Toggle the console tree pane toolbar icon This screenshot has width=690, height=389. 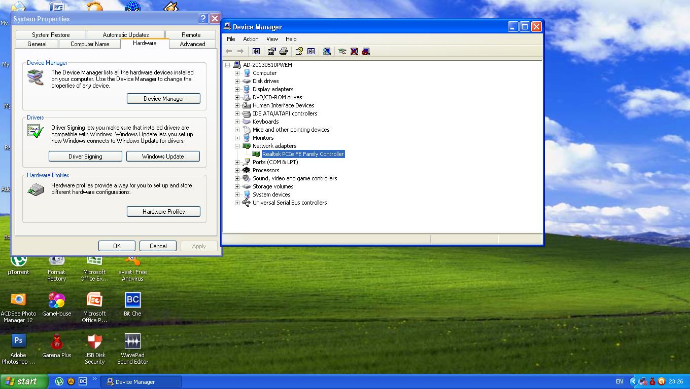(256, 51)
